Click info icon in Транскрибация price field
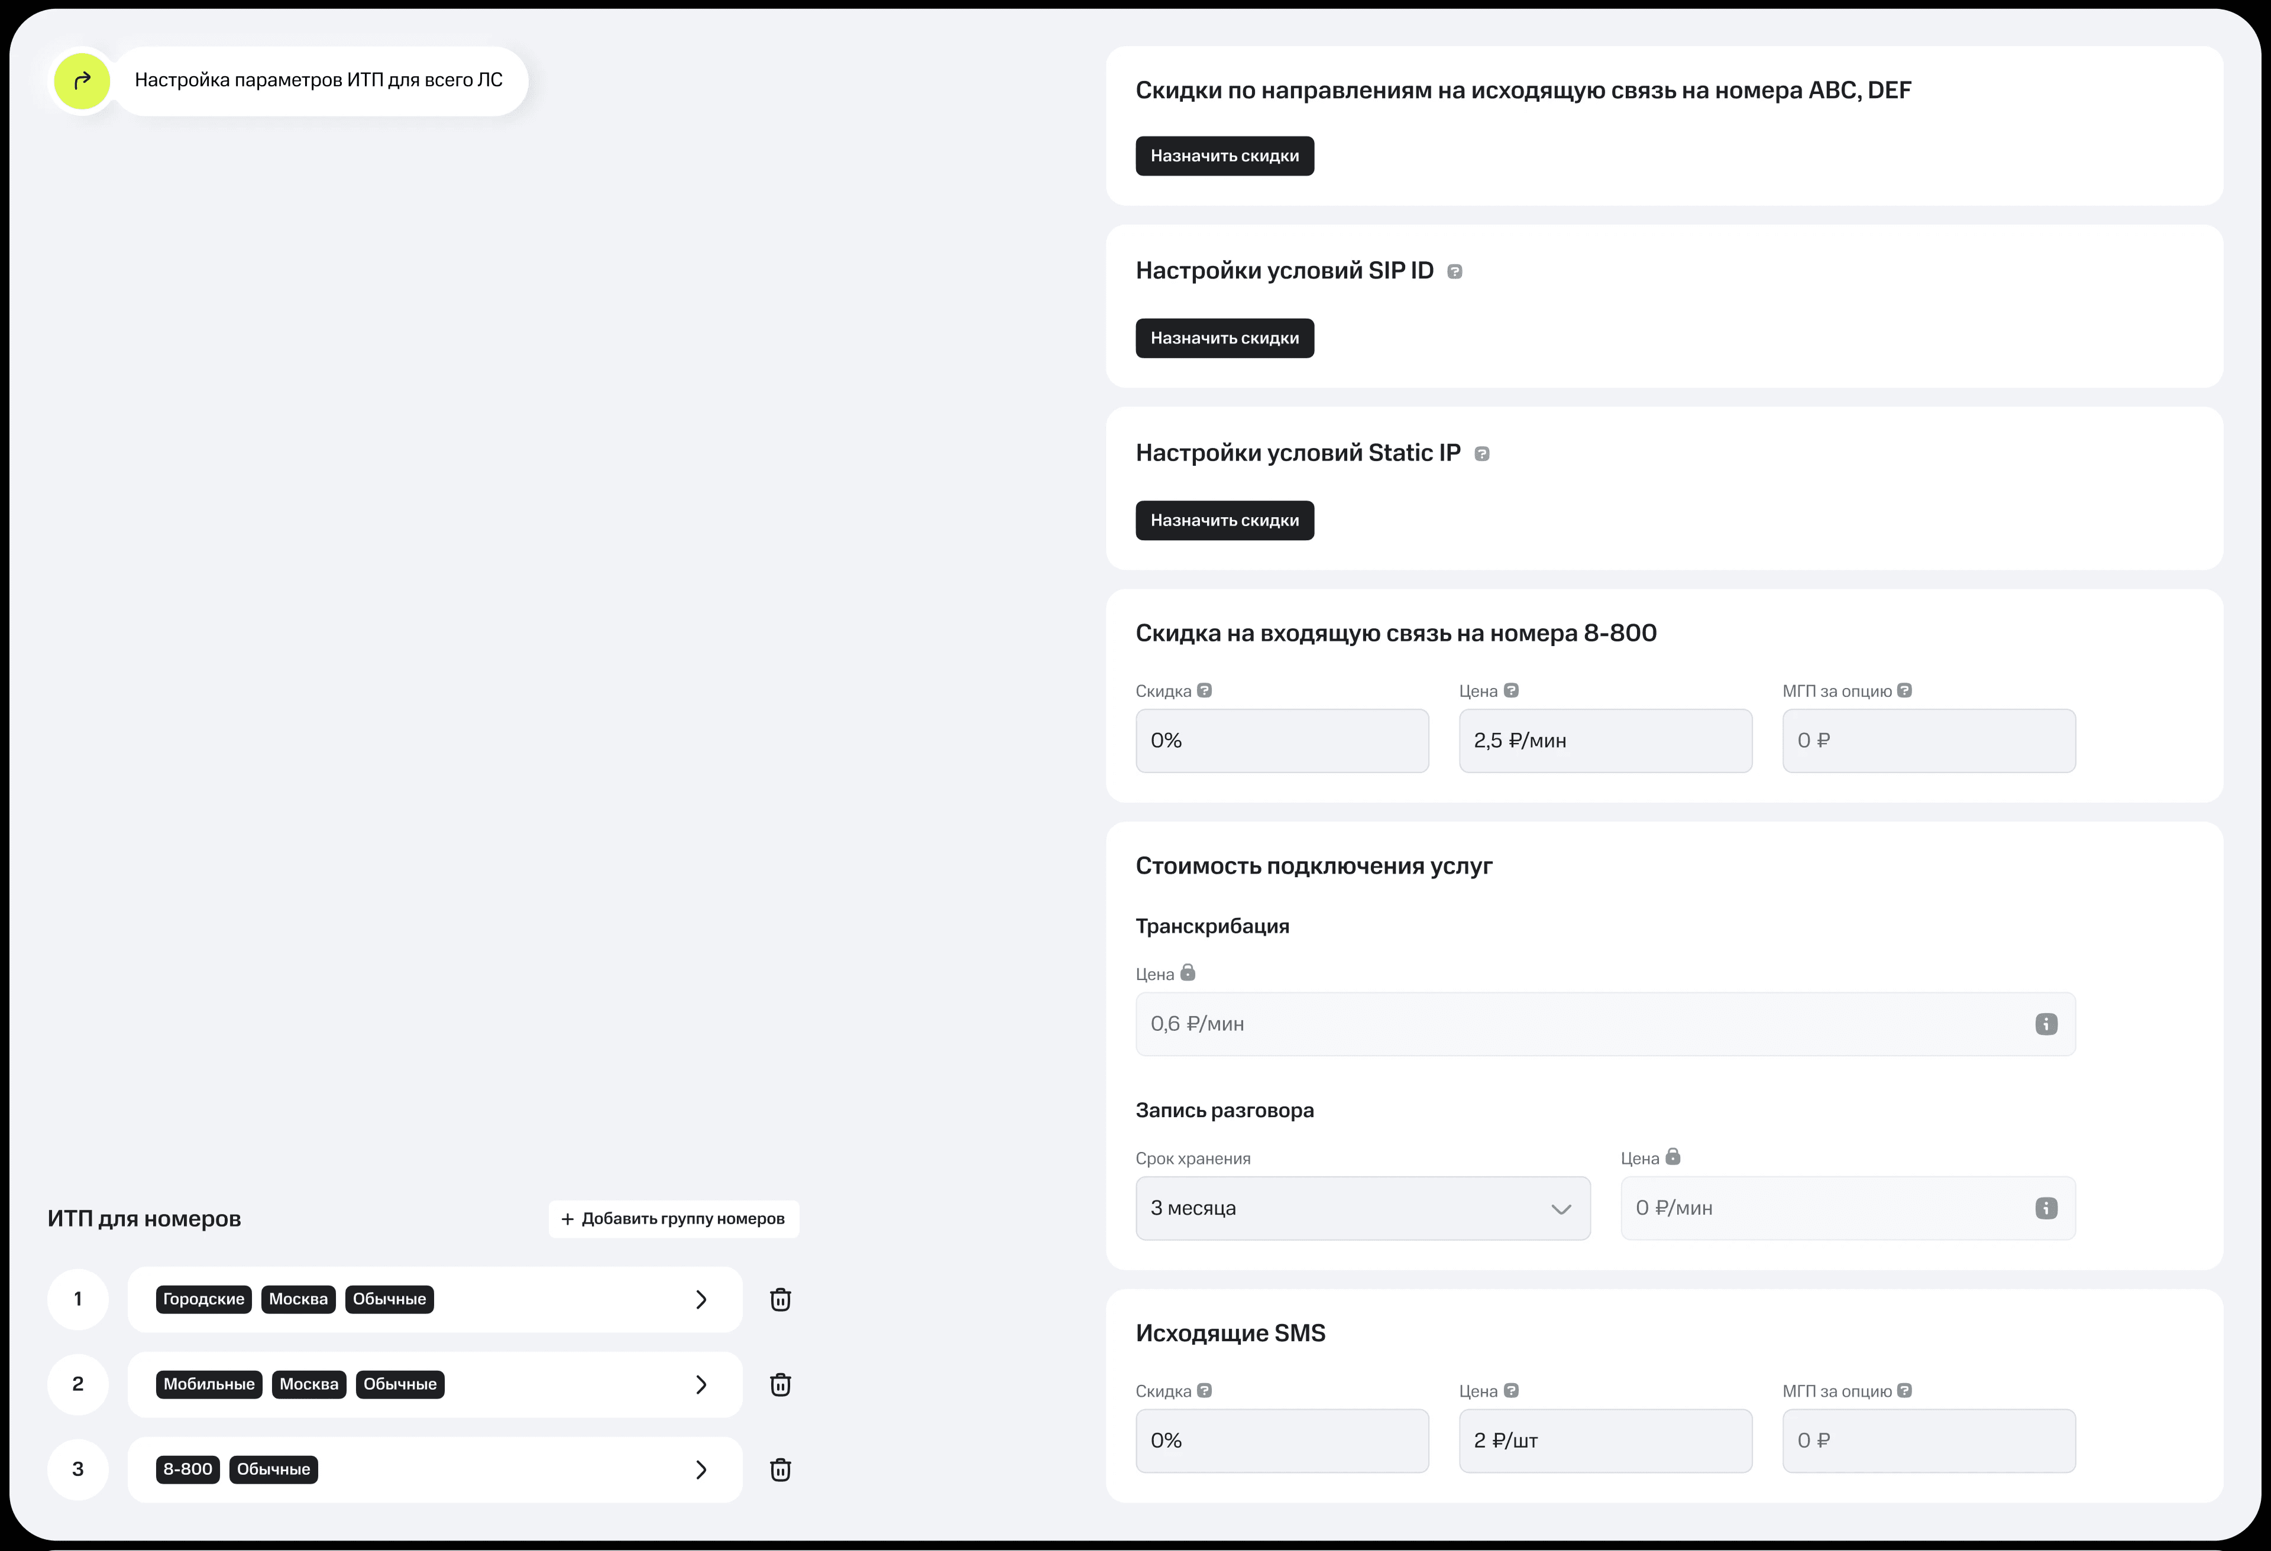Viewport: 2271px width, 1551px height. coord(2045,1024)
